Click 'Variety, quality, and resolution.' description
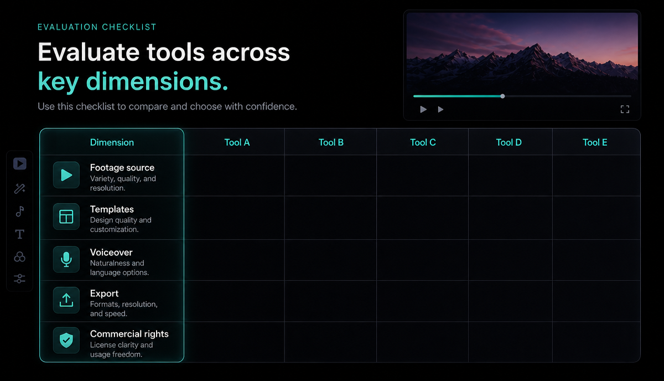 coord(123,183)
